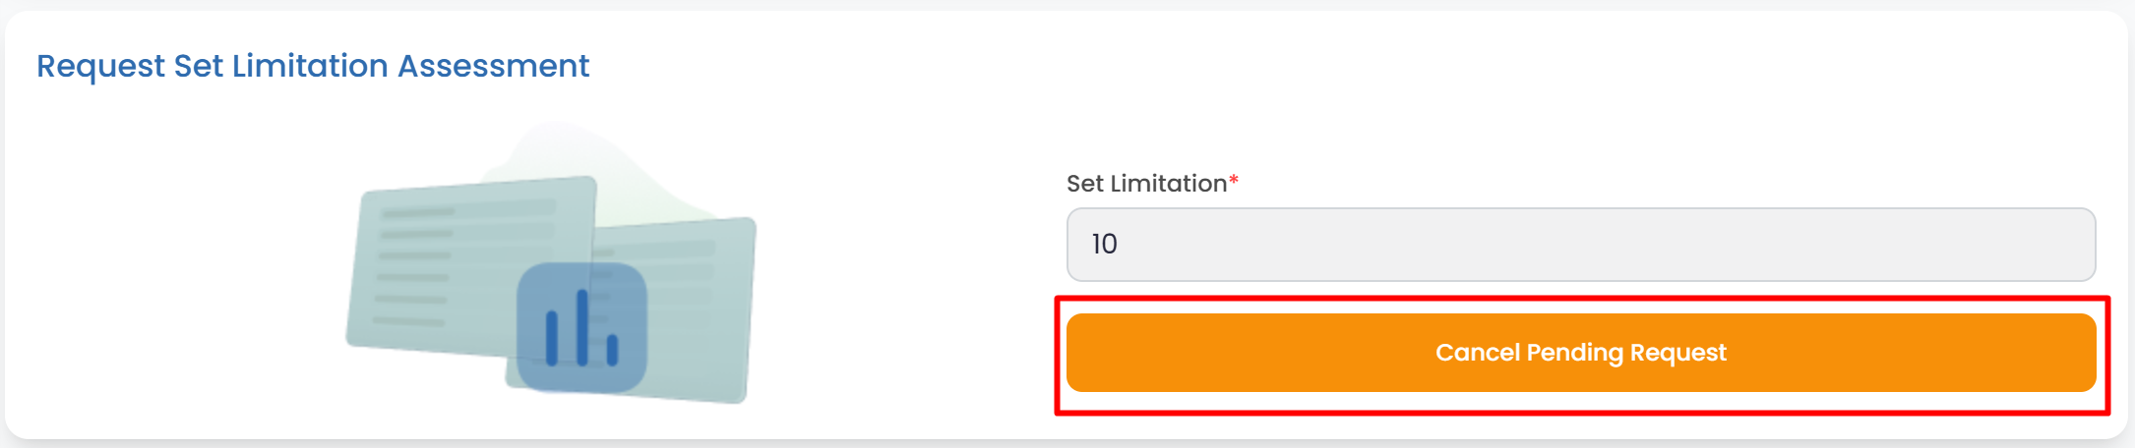Screen dimensions: 2135x448
Task: Click the blue bar chart icon
Action: [x=581, y=328]
